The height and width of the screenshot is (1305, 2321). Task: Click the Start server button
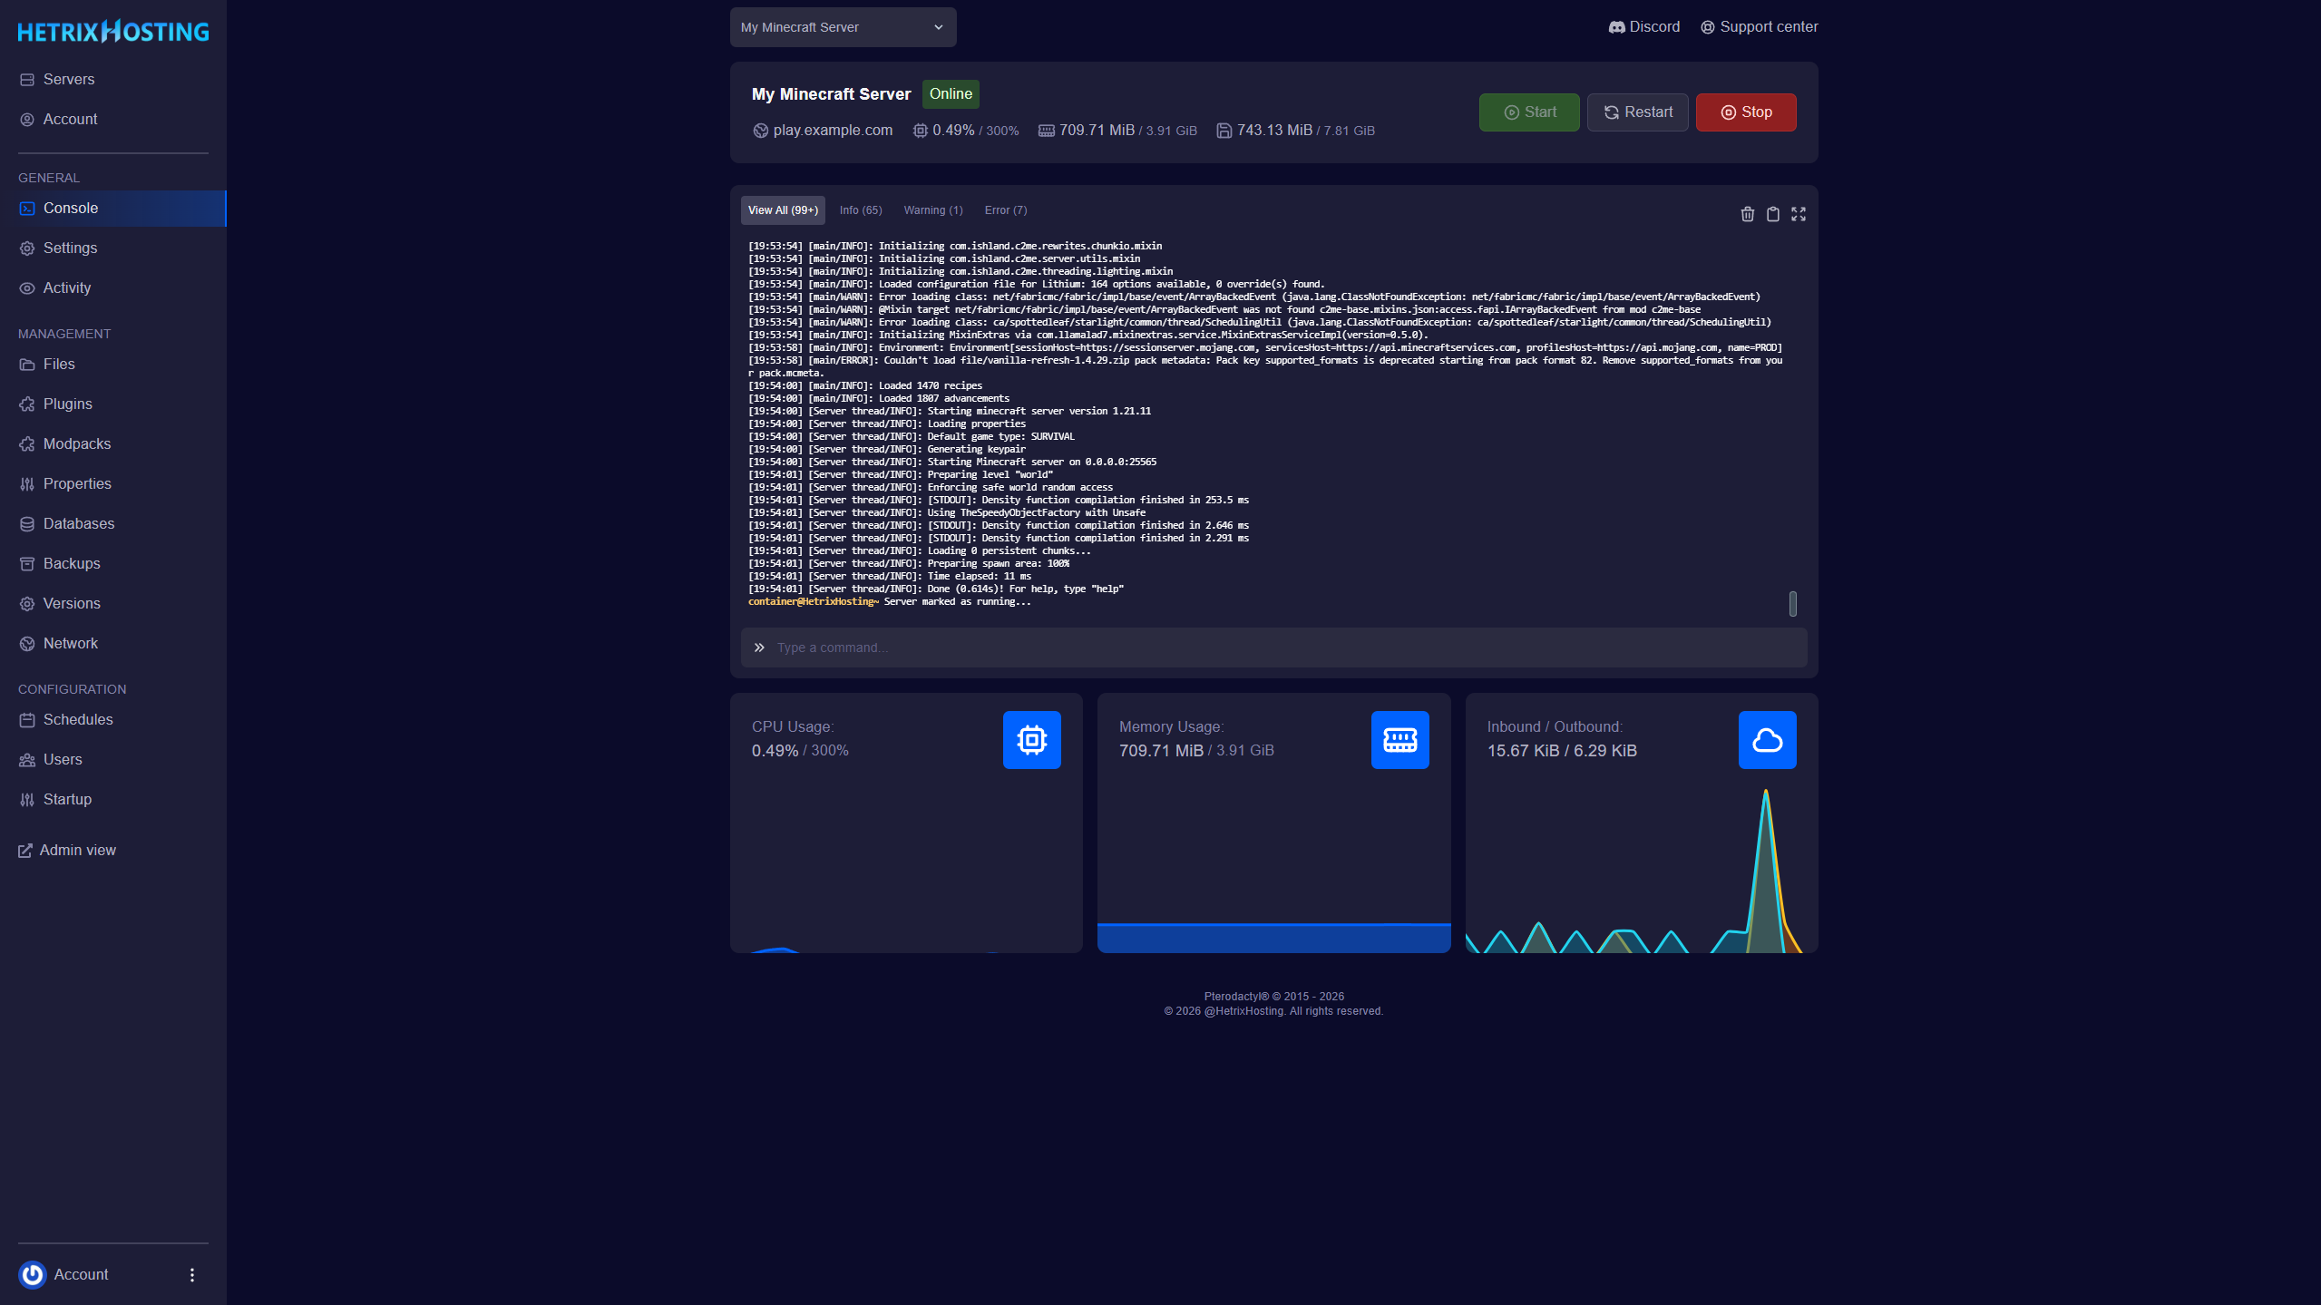(x=1529, y=112)
